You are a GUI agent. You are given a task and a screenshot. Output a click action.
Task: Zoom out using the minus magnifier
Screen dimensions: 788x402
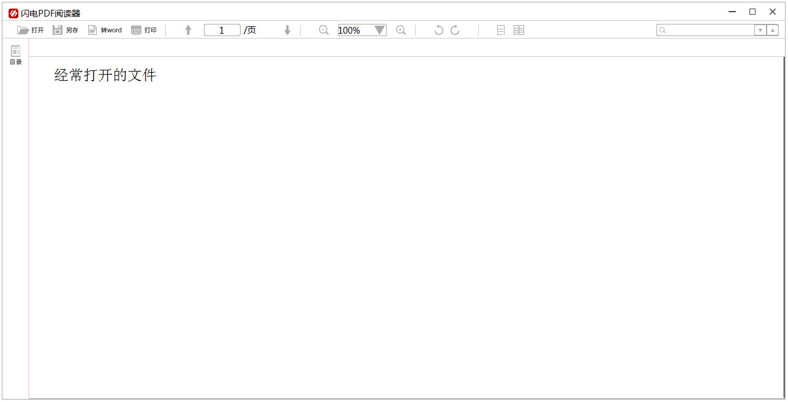pyautogui.click(x=324, y=30)
